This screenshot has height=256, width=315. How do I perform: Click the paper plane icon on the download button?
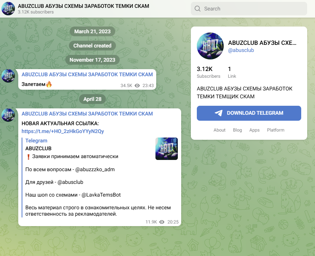(218, 113)
